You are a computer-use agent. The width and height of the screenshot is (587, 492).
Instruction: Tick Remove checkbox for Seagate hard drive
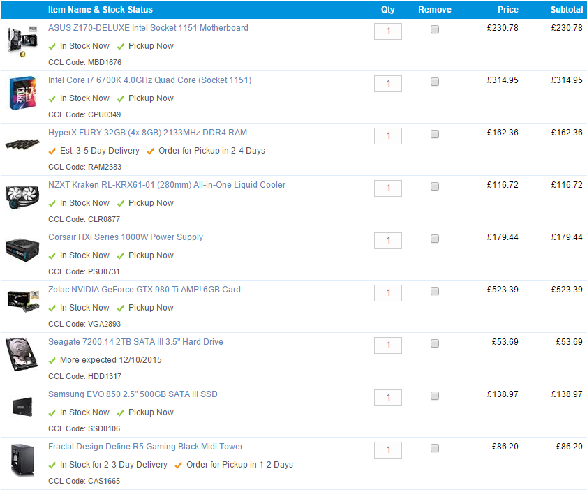pyautogui.click(x=435, y=343)
